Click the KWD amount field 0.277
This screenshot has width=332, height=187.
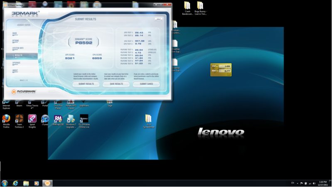pyautogui.click(x=225, y=71)
